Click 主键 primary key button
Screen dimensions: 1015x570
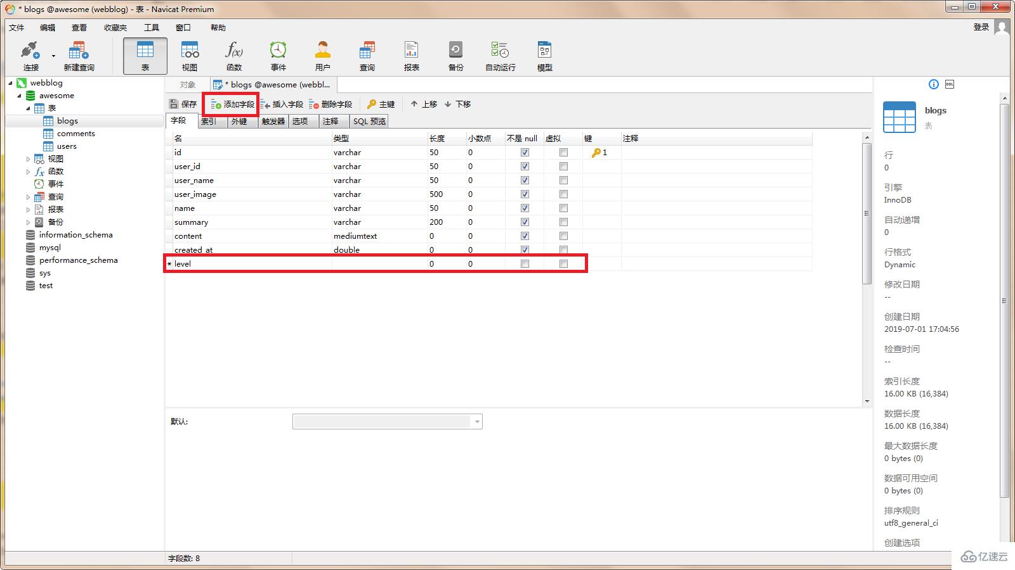(x=381, y=104)
